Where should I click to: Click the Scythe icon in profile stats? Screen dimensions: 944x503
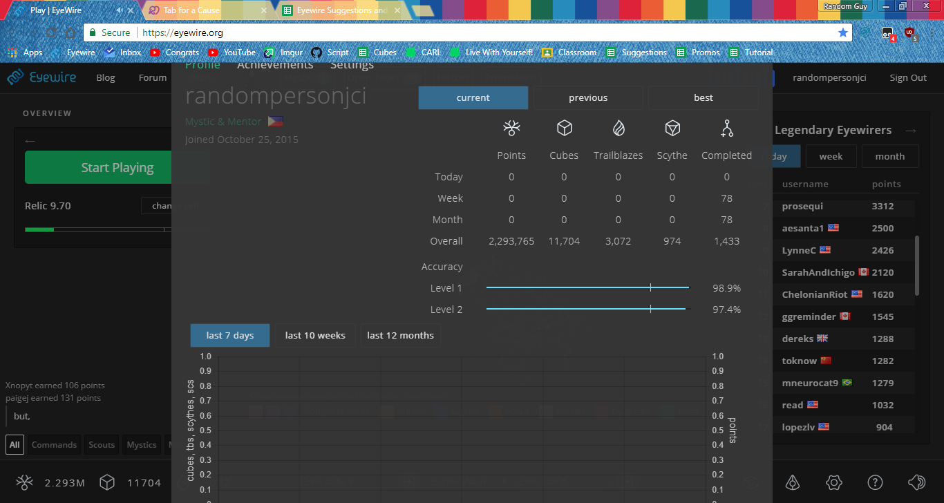point(672,128)
